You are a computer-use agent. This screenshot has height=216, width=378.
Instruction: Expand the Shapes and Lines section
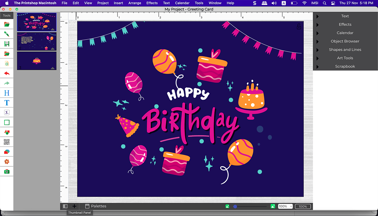(345, 50)
